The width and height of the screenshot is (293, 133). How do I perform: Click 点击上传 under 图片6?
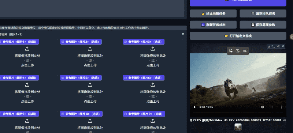click(x=153, y=101)
